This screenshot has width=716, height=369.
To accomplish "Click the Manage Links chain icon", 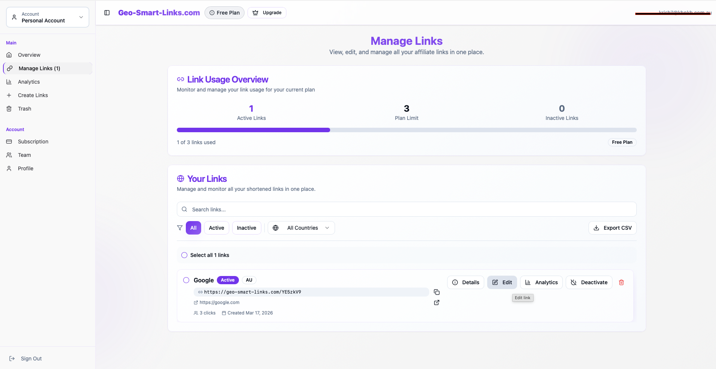I will 10,68.
